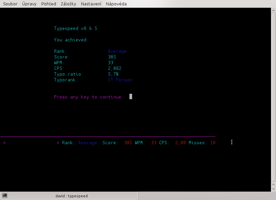Open the Nápověda menu
Screen dimensions: 276x200
(116, 4)
